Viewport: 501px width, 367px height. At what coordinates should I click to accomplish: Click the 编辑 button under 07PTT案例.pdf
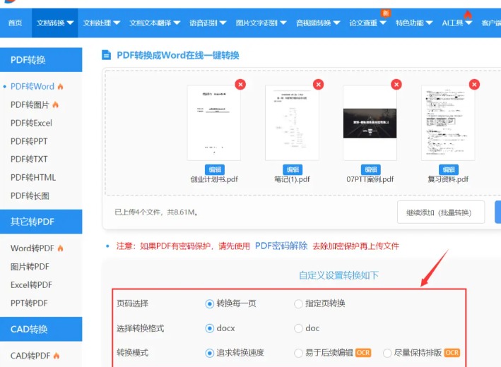pos(371,169)
